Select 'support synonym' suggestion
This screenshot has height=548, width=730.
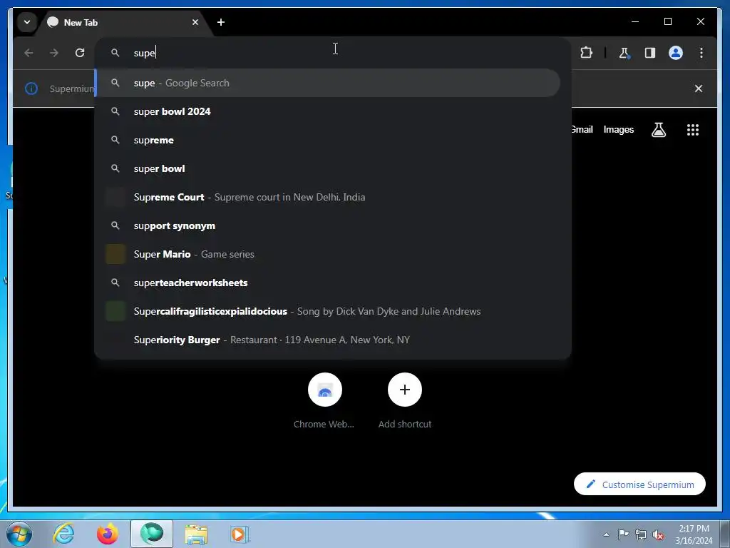328,225
